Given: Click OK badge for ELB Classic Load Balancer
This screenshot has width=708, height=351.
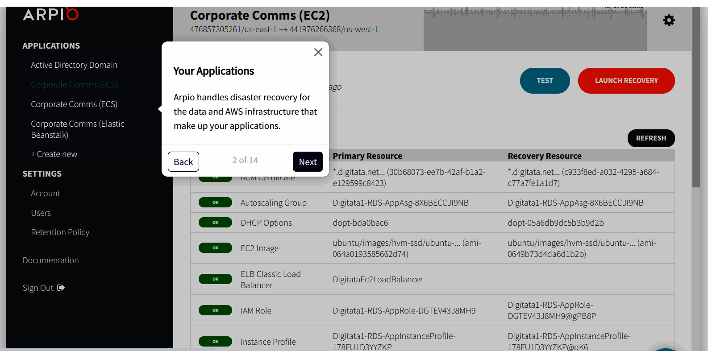Looking at the screenshot, I should (215, 279).
